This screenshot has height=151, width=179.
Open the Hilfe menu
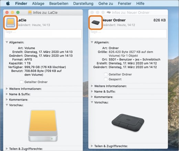point(140,3)
